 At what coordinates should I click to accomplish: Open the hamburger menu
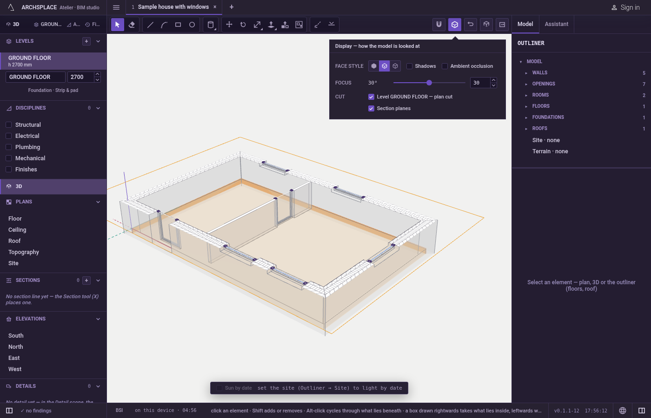[116, 7]
